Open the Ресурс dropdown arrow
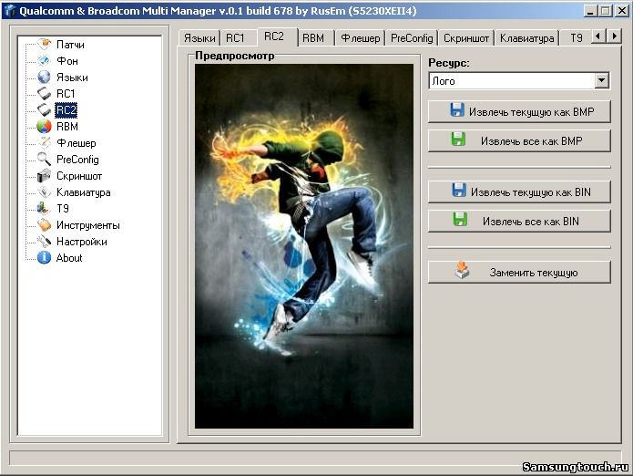The width and height of the screenshot is (633, 476). pos(601,80)
